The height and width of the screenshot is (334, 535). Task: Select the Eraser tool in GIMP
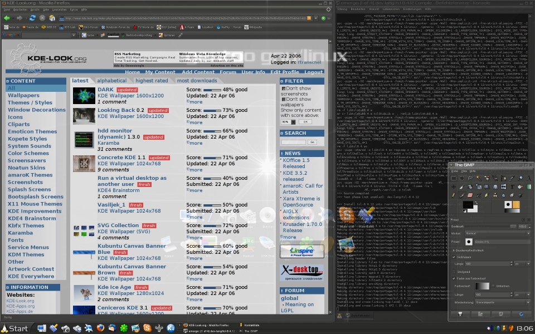click(x=470, y=195)
